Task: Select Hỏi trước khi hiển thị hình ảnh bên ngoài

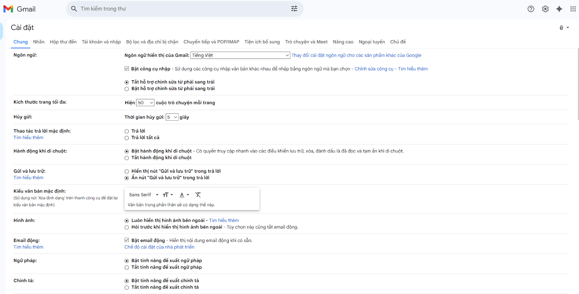Action: (127, 227)
